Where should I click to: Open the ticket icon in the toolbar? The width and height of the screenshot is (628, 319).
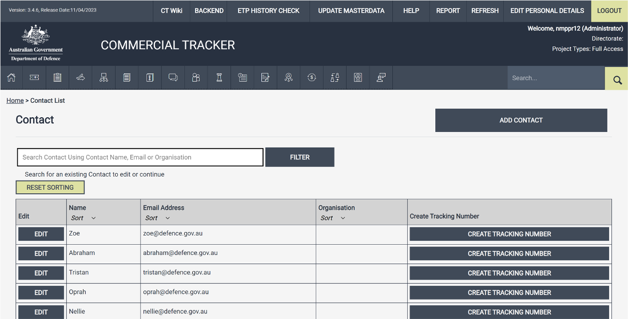point(34,78)
